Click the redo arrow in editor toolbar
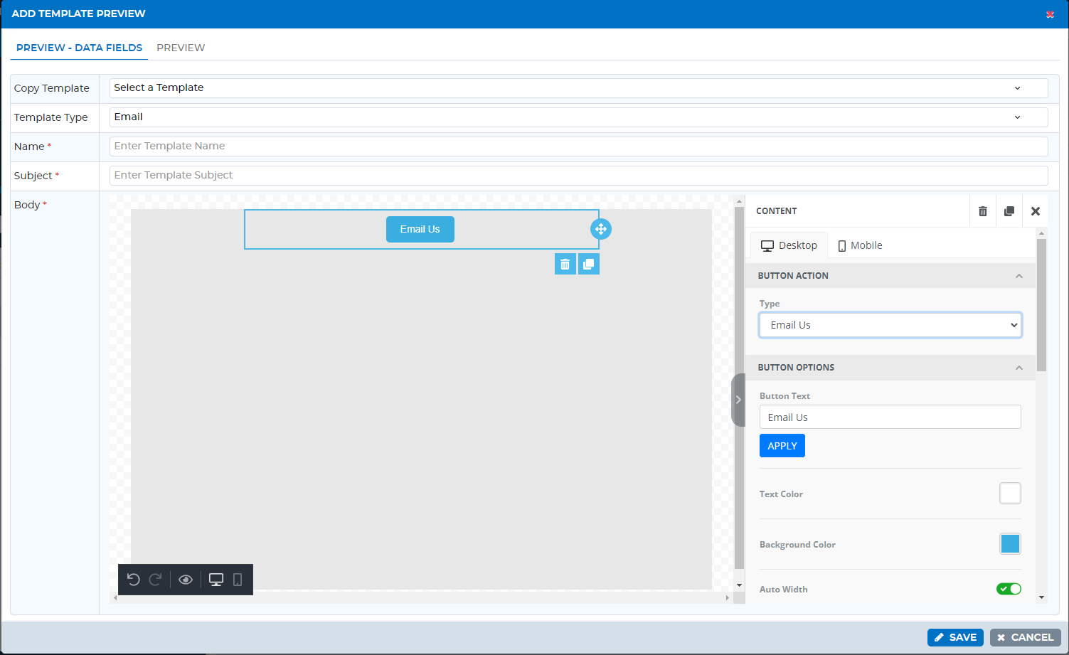This screenshot has height=655, width=1069. pos(156,580)
